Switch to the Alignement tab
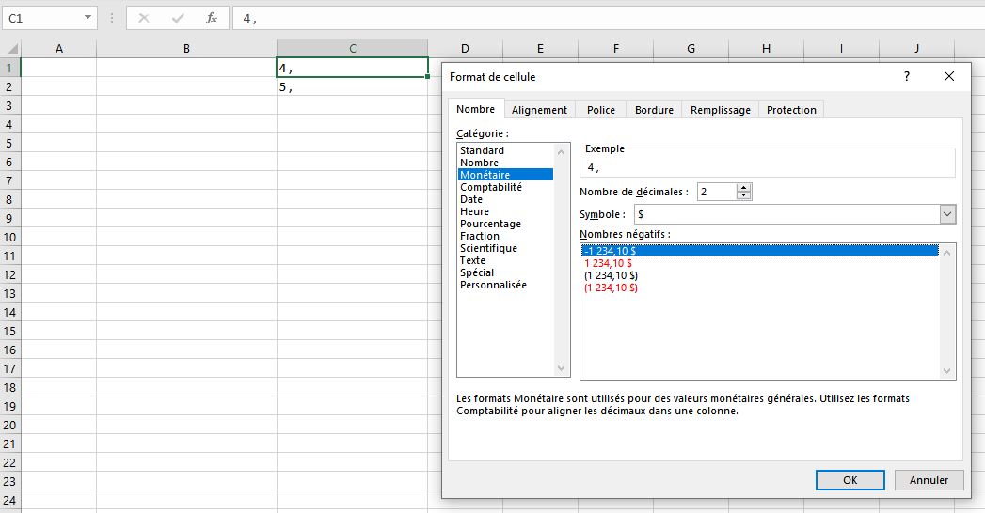 [539, 110]
